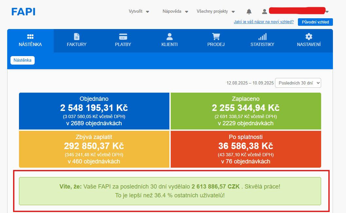Open the notifications bell
Viewport: 346px width, 213px height.
pos(249,11)
